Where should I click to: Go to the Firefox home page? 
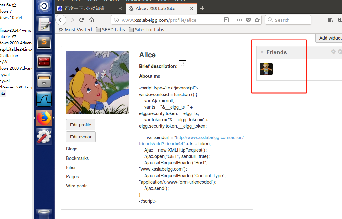click(x=92, y=20)
